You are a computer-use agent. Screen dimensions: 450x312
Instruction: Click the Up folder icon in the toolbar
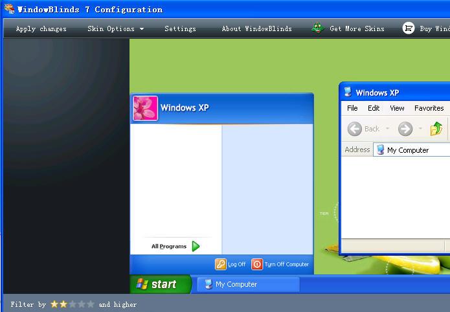point(437,129)
